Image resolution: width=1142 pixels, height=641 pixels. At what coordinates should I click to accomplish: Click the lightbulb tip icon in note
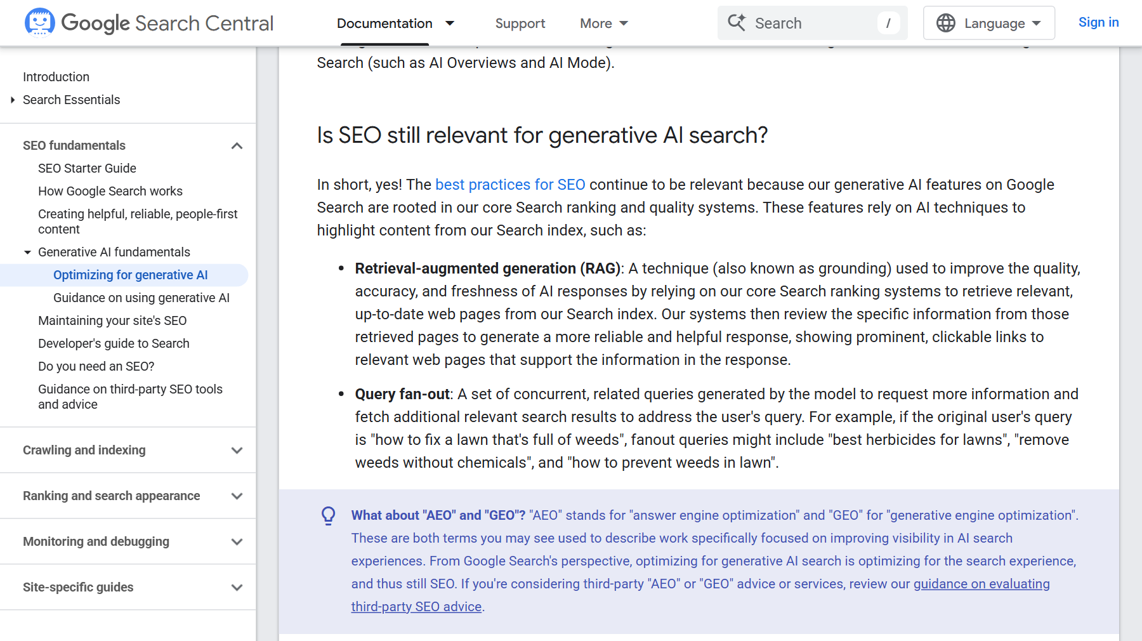(328, 515)
